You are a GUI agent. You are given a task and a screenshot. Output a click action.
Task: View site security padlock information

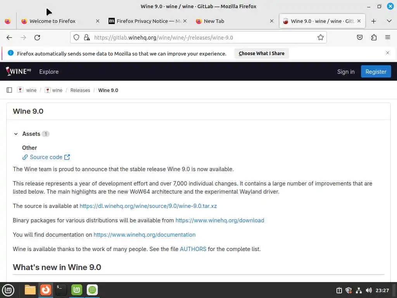coord(87,38)
